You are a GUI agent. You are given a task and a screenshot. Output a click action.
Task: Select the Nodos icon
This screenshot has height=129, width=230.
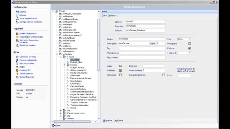coord(17,67)
